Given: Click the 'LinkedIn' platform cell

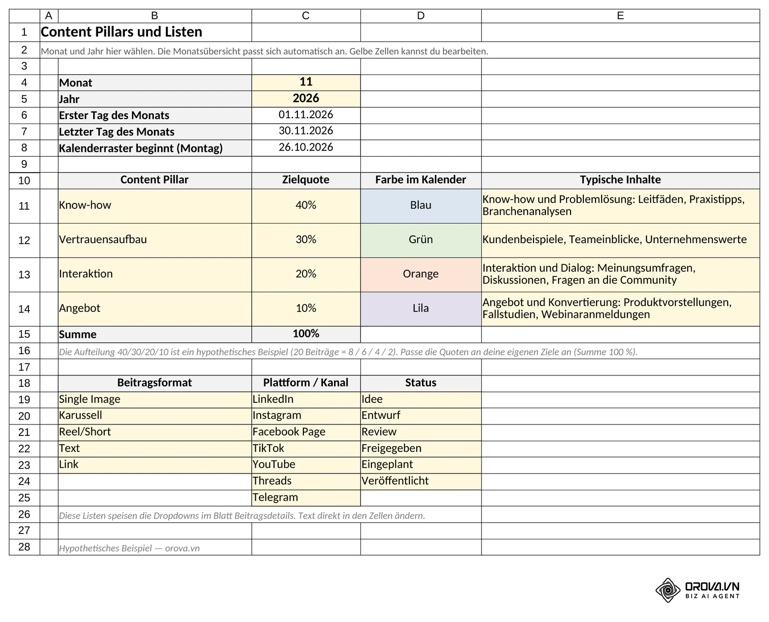Looking at the screenshot, I should coord(306,400).
